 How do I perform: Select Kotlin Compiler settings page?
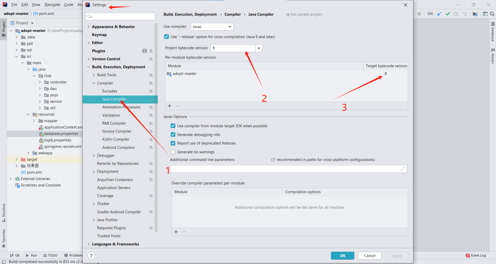pyautogui.click(x=116, y=139)
